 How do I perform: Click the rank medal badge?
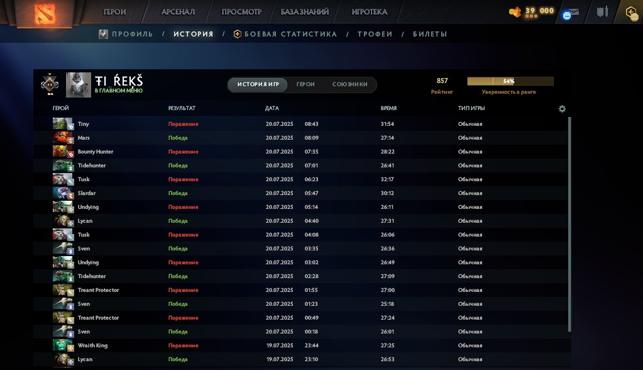(x=50, y=84)
